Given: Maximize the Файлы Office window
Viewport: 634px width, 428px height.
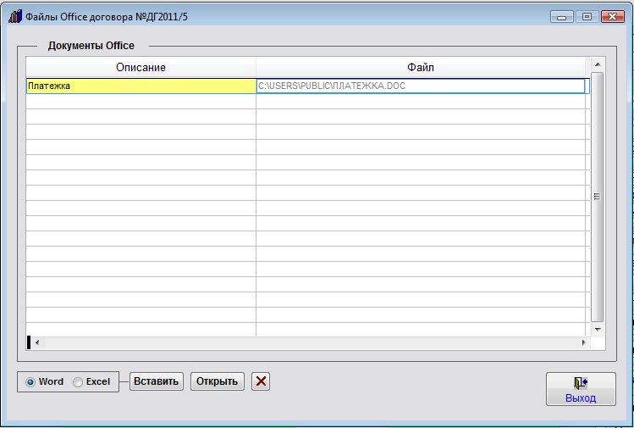Looking at the screenshot, I should click(x=587, y=17).
